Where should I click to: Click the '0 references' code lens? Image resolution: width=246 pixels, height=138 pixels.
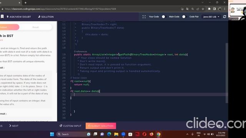pos(80,51)
